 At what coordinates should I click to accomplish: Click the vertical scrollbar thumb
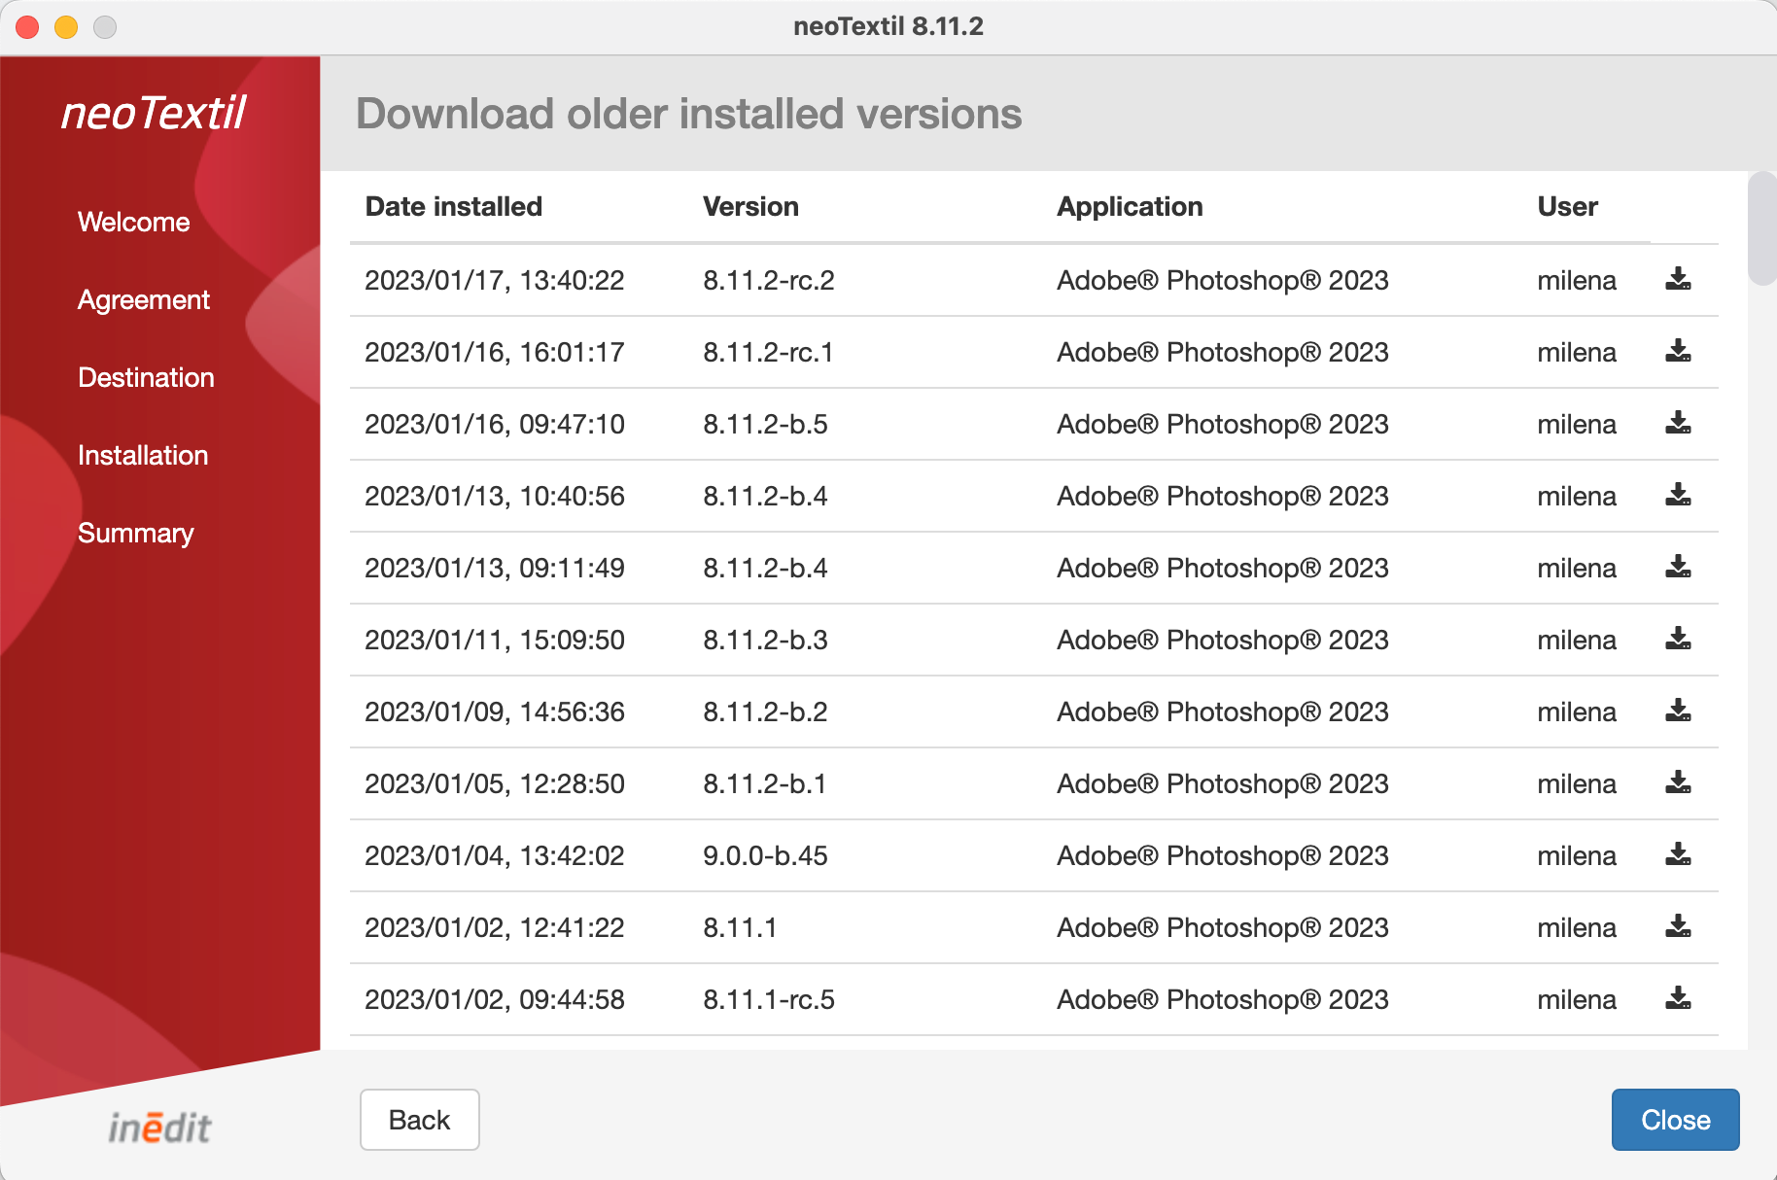click(x=1761, y=228)
